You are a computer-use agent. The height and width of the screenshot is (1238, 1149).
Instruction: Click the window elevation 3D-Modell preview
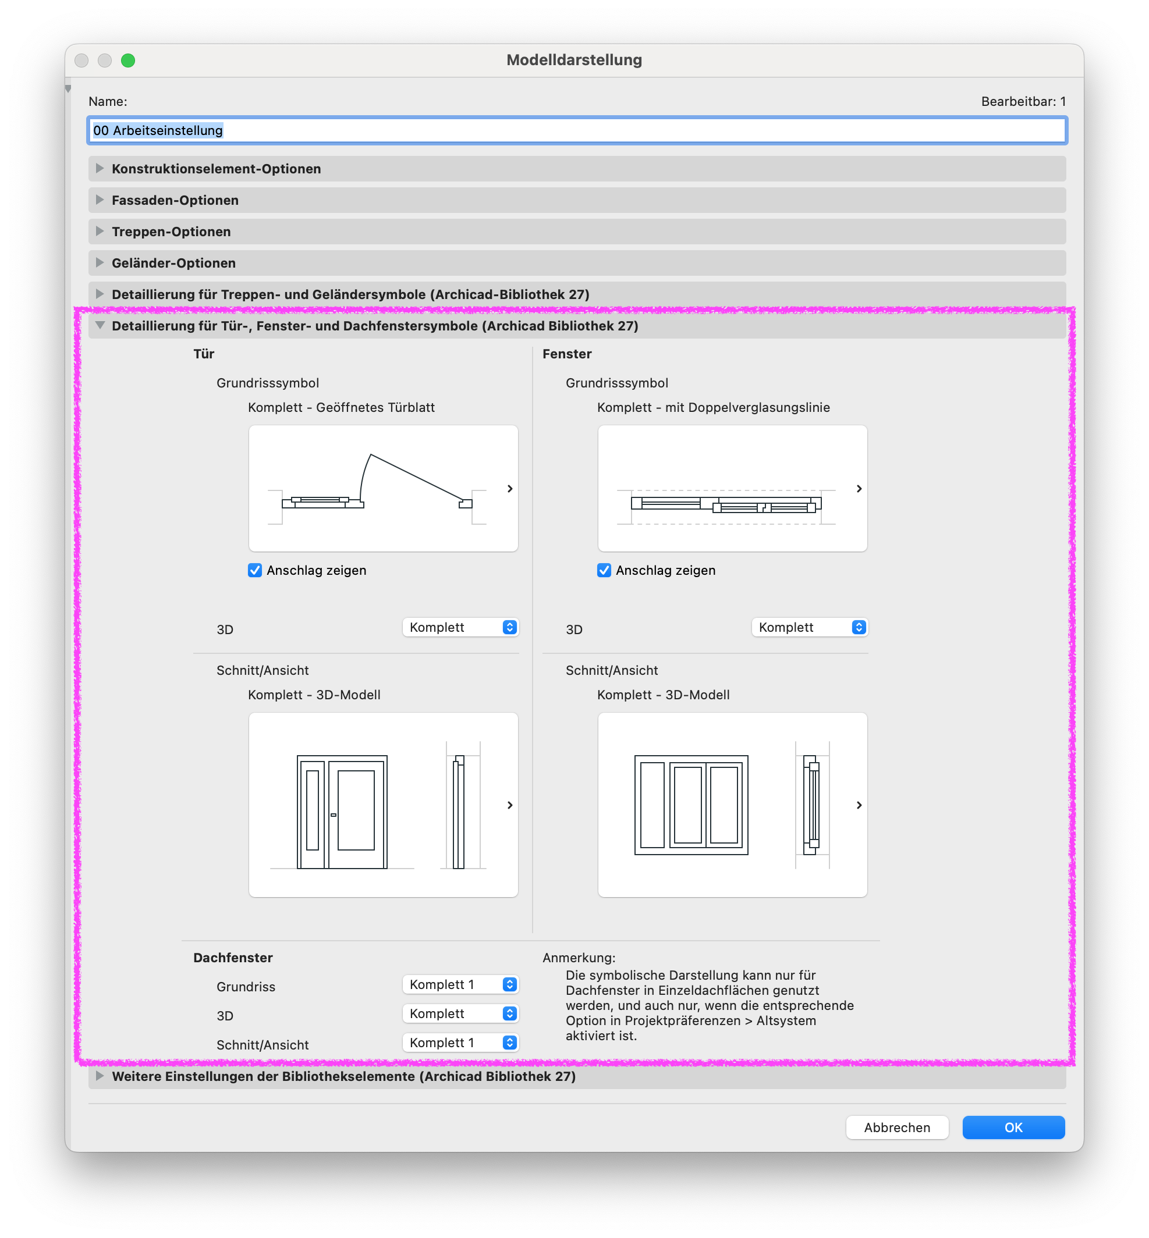[x=732, y=805]
